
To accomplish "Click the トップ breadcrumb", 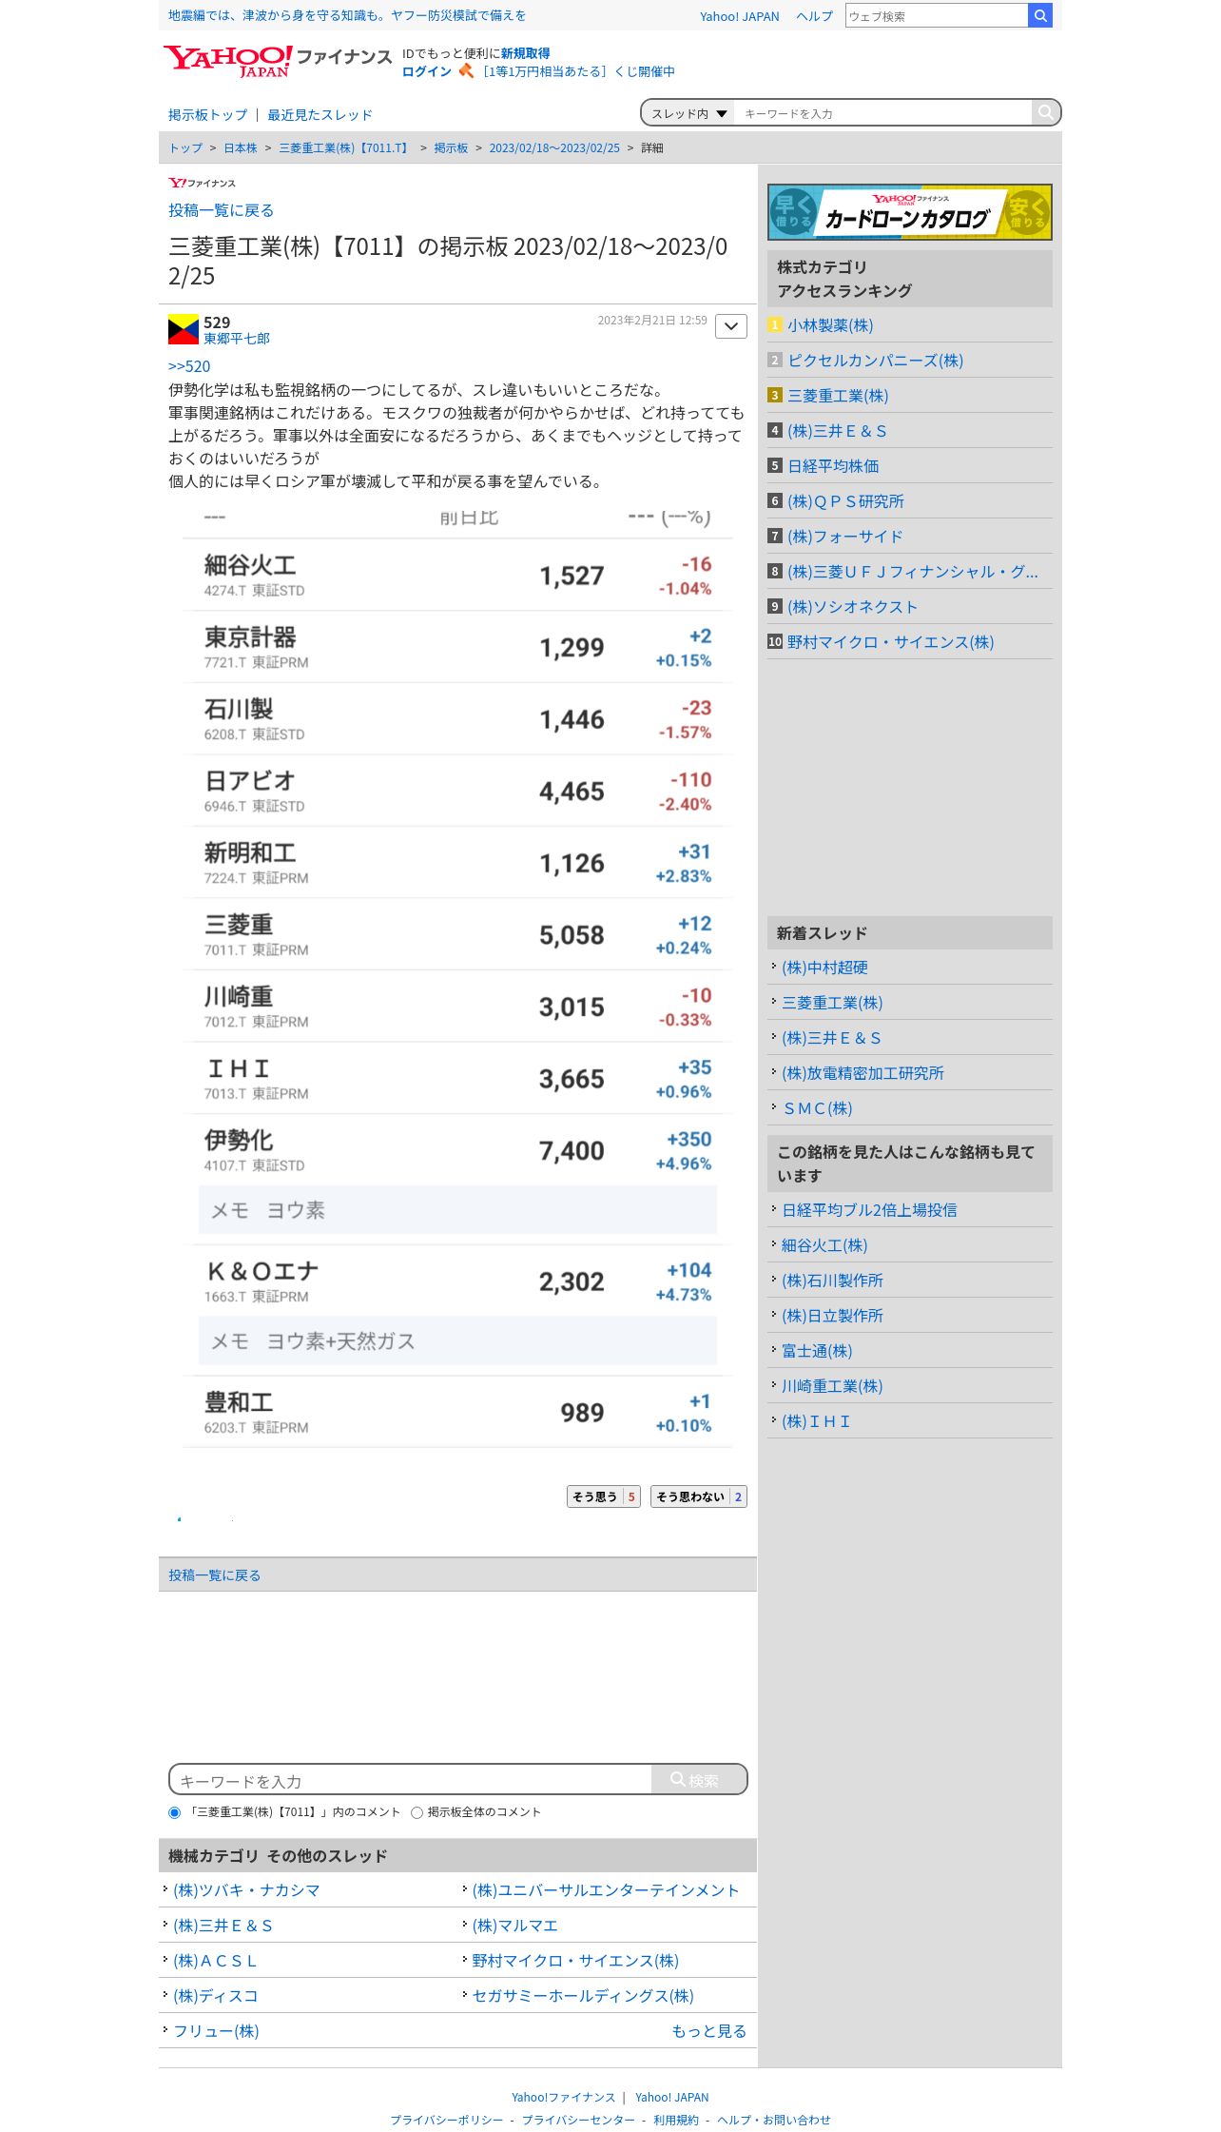I will pos(185,148).
